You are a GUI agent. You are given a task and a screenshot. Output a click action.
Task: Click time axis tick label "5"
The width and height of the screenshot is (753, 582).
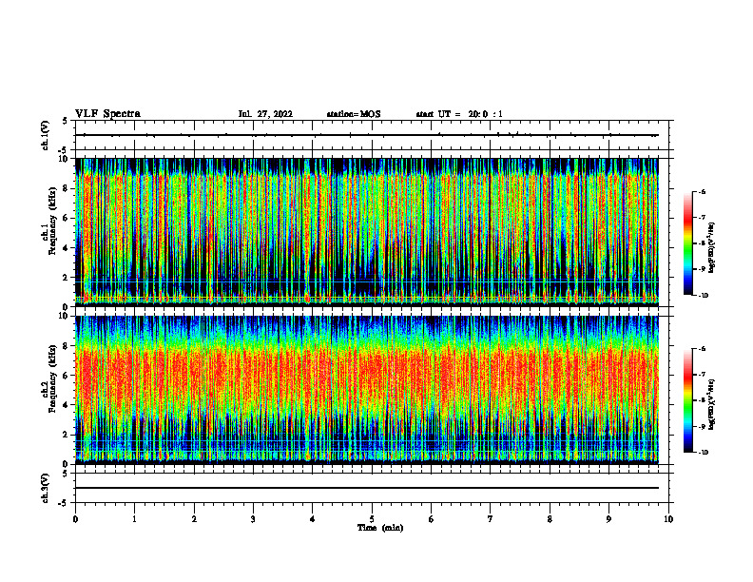click(372, 519)
